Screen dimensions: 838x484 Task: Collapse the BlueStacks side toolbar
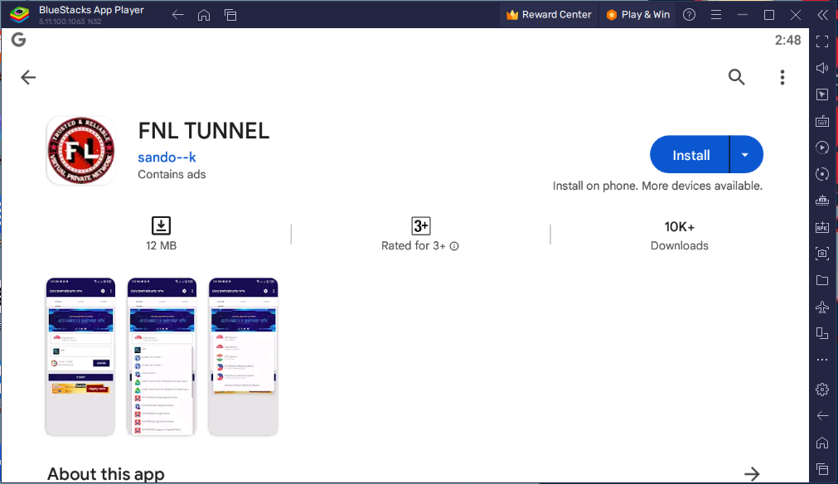[x=822, y=15]
